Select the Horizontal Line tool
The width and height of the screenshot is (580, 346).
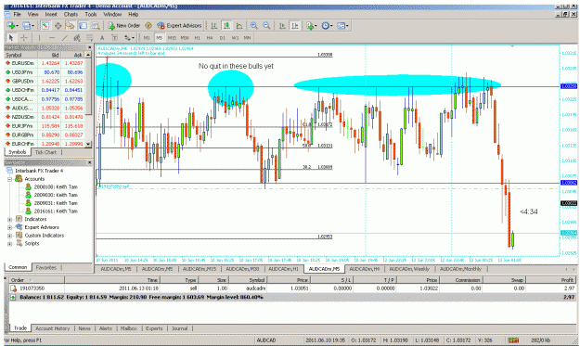click(52, 38)
